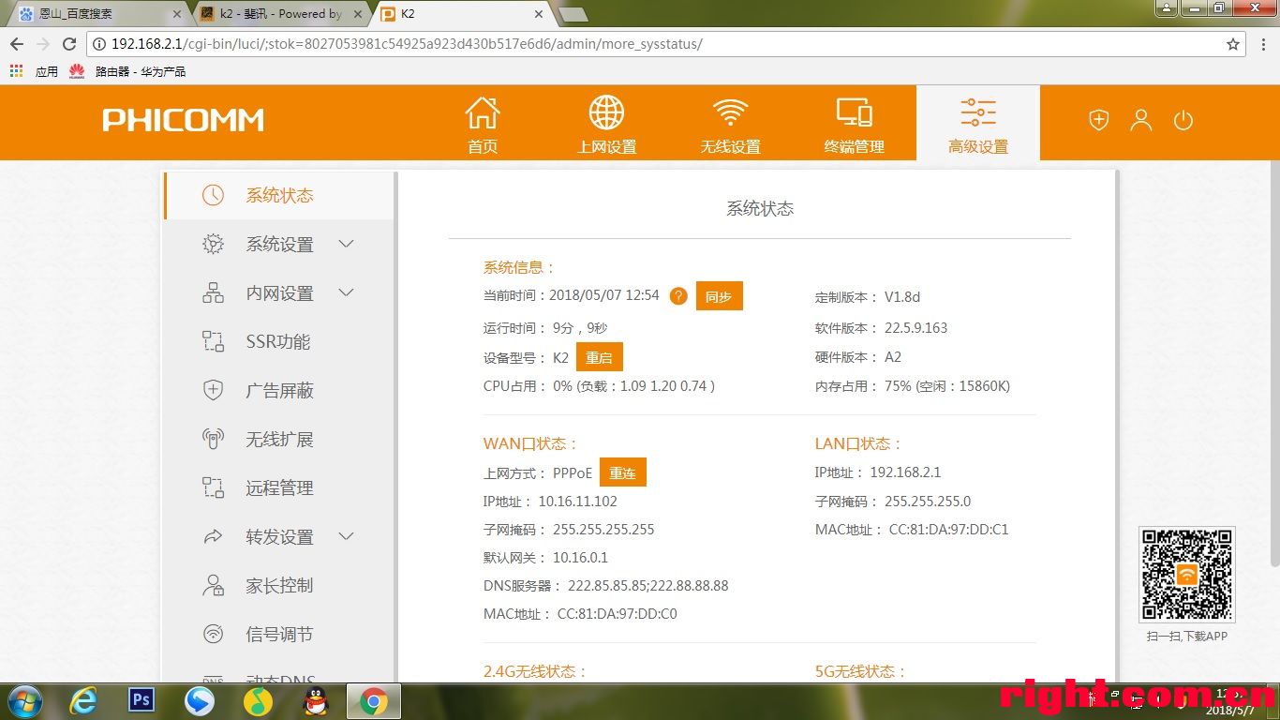Image resolution: width=1280 pixels, height=720 pixels.
Task: Open Chrome menu three-dots icon
Action: 1262,44
